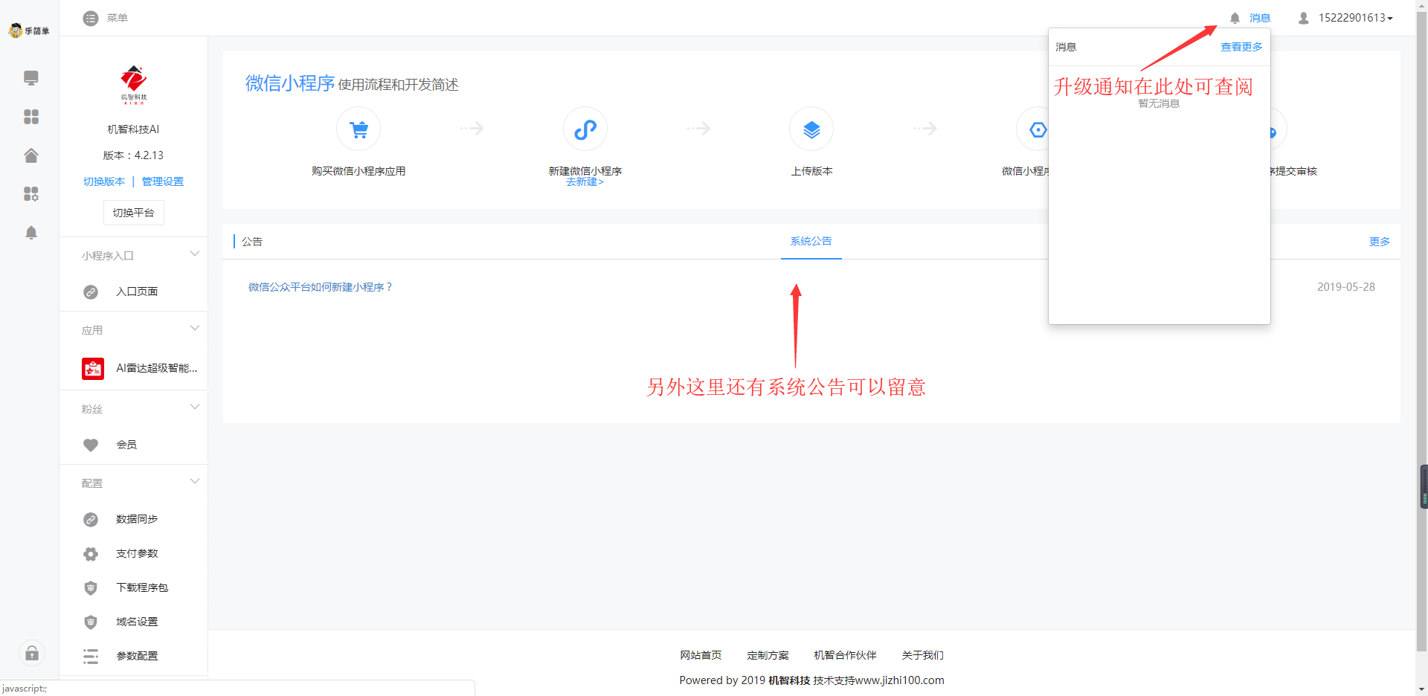1428x696 pixels.
Task: Click the user avatar icon in top bar
Action: point(1303,18)
